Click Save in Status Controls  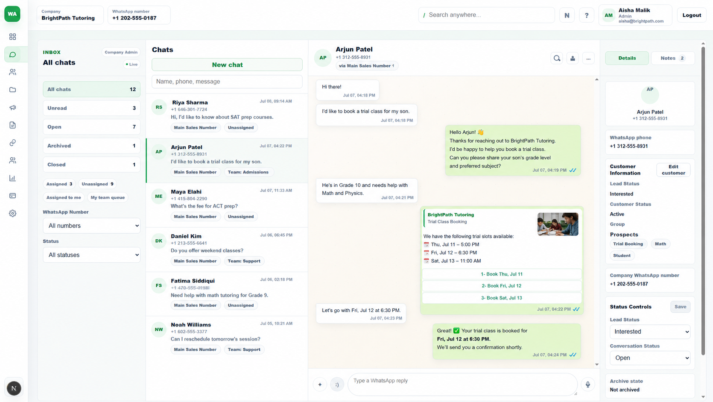(x=680, y=307)
